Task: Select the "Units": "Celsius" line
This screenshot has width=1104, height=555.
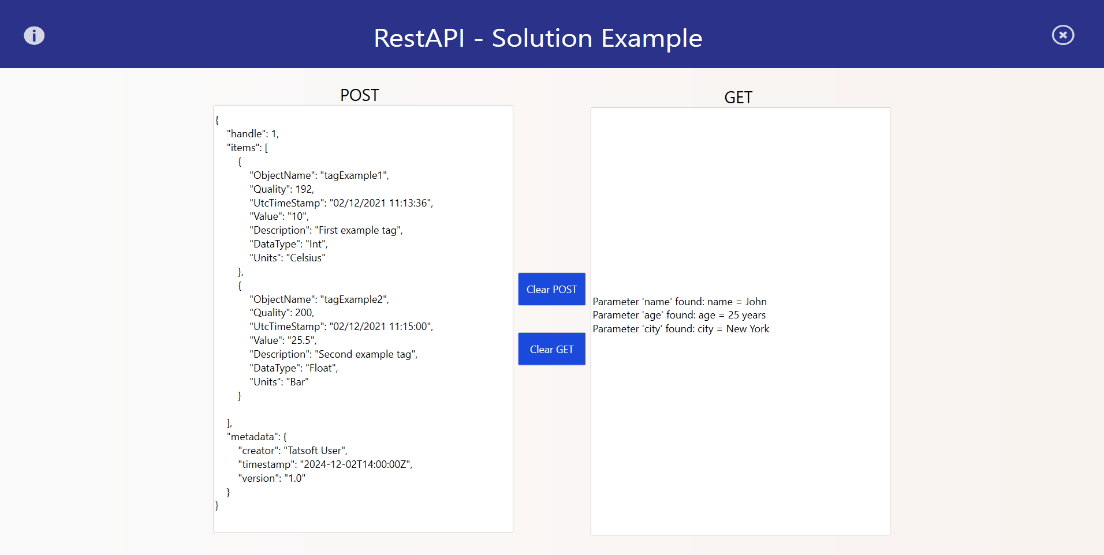Action: coord(288,258)
